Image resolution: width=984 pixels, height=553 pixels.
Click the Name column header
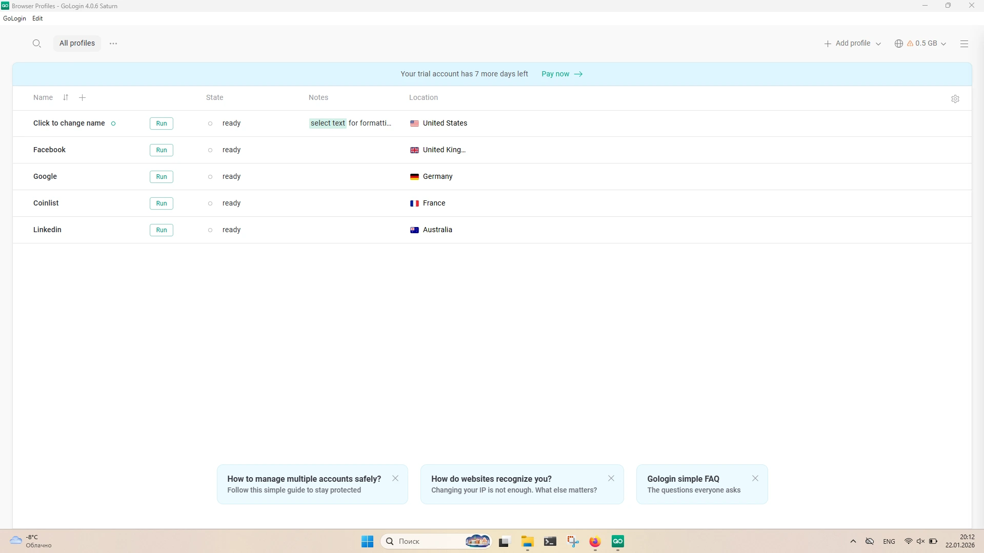(x=43, y=97)
